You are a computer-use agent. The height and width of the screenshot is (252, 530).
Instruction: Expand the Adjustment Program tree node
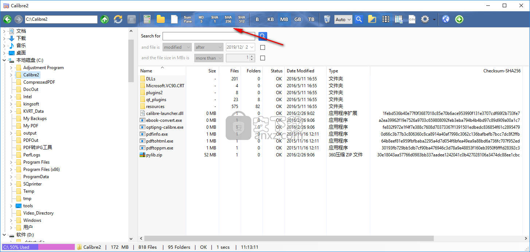click(x=11, y=68)
